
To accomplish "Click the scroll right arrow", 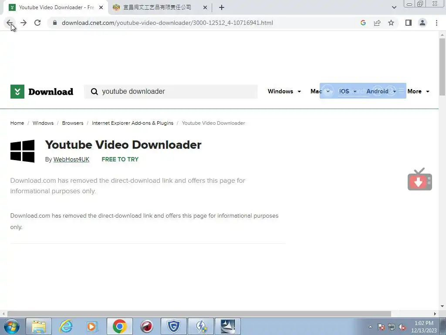I will point(435,314).
